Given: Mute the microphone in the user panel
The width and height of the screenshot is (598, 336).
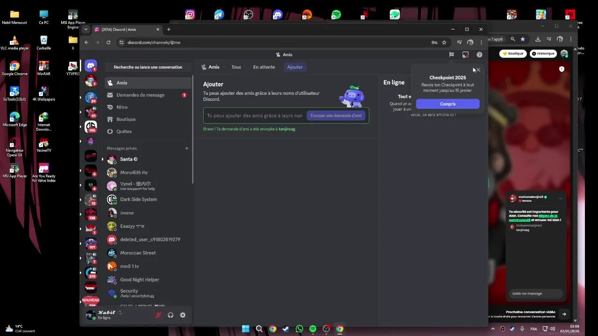Looking at the screenshot, I should [x=158, y=315].
